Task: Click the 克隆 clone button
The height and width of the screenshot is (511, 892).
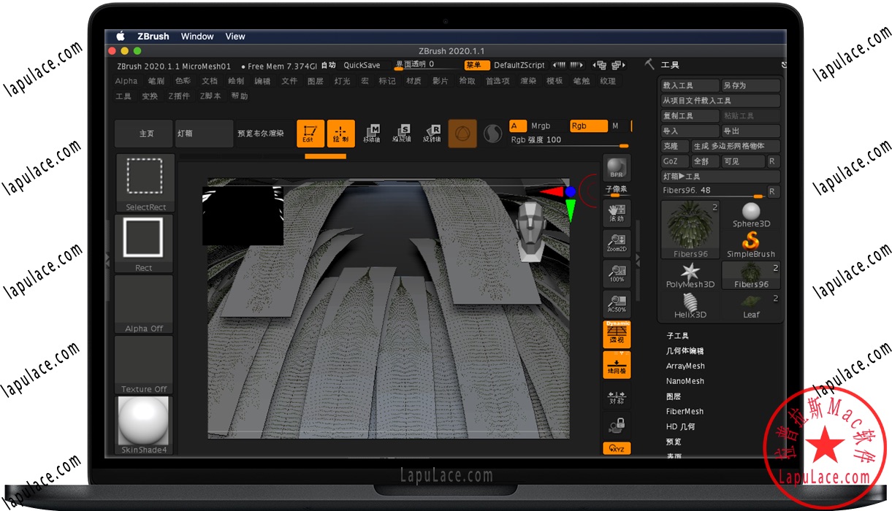Action: [674, 146]
